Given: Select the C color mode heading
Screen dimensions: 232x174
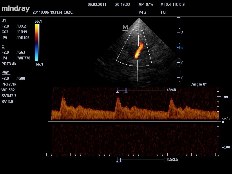Looking at the screenshot, I should pos(3,47).
